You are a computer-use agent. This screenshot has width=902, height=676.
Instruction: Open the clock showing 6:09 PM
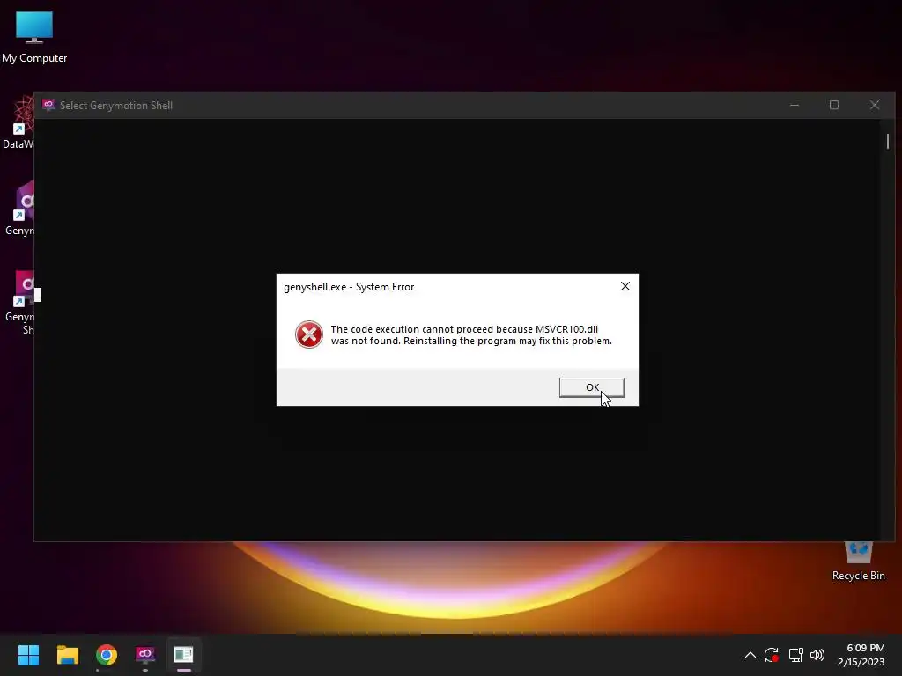coord(861,655)
